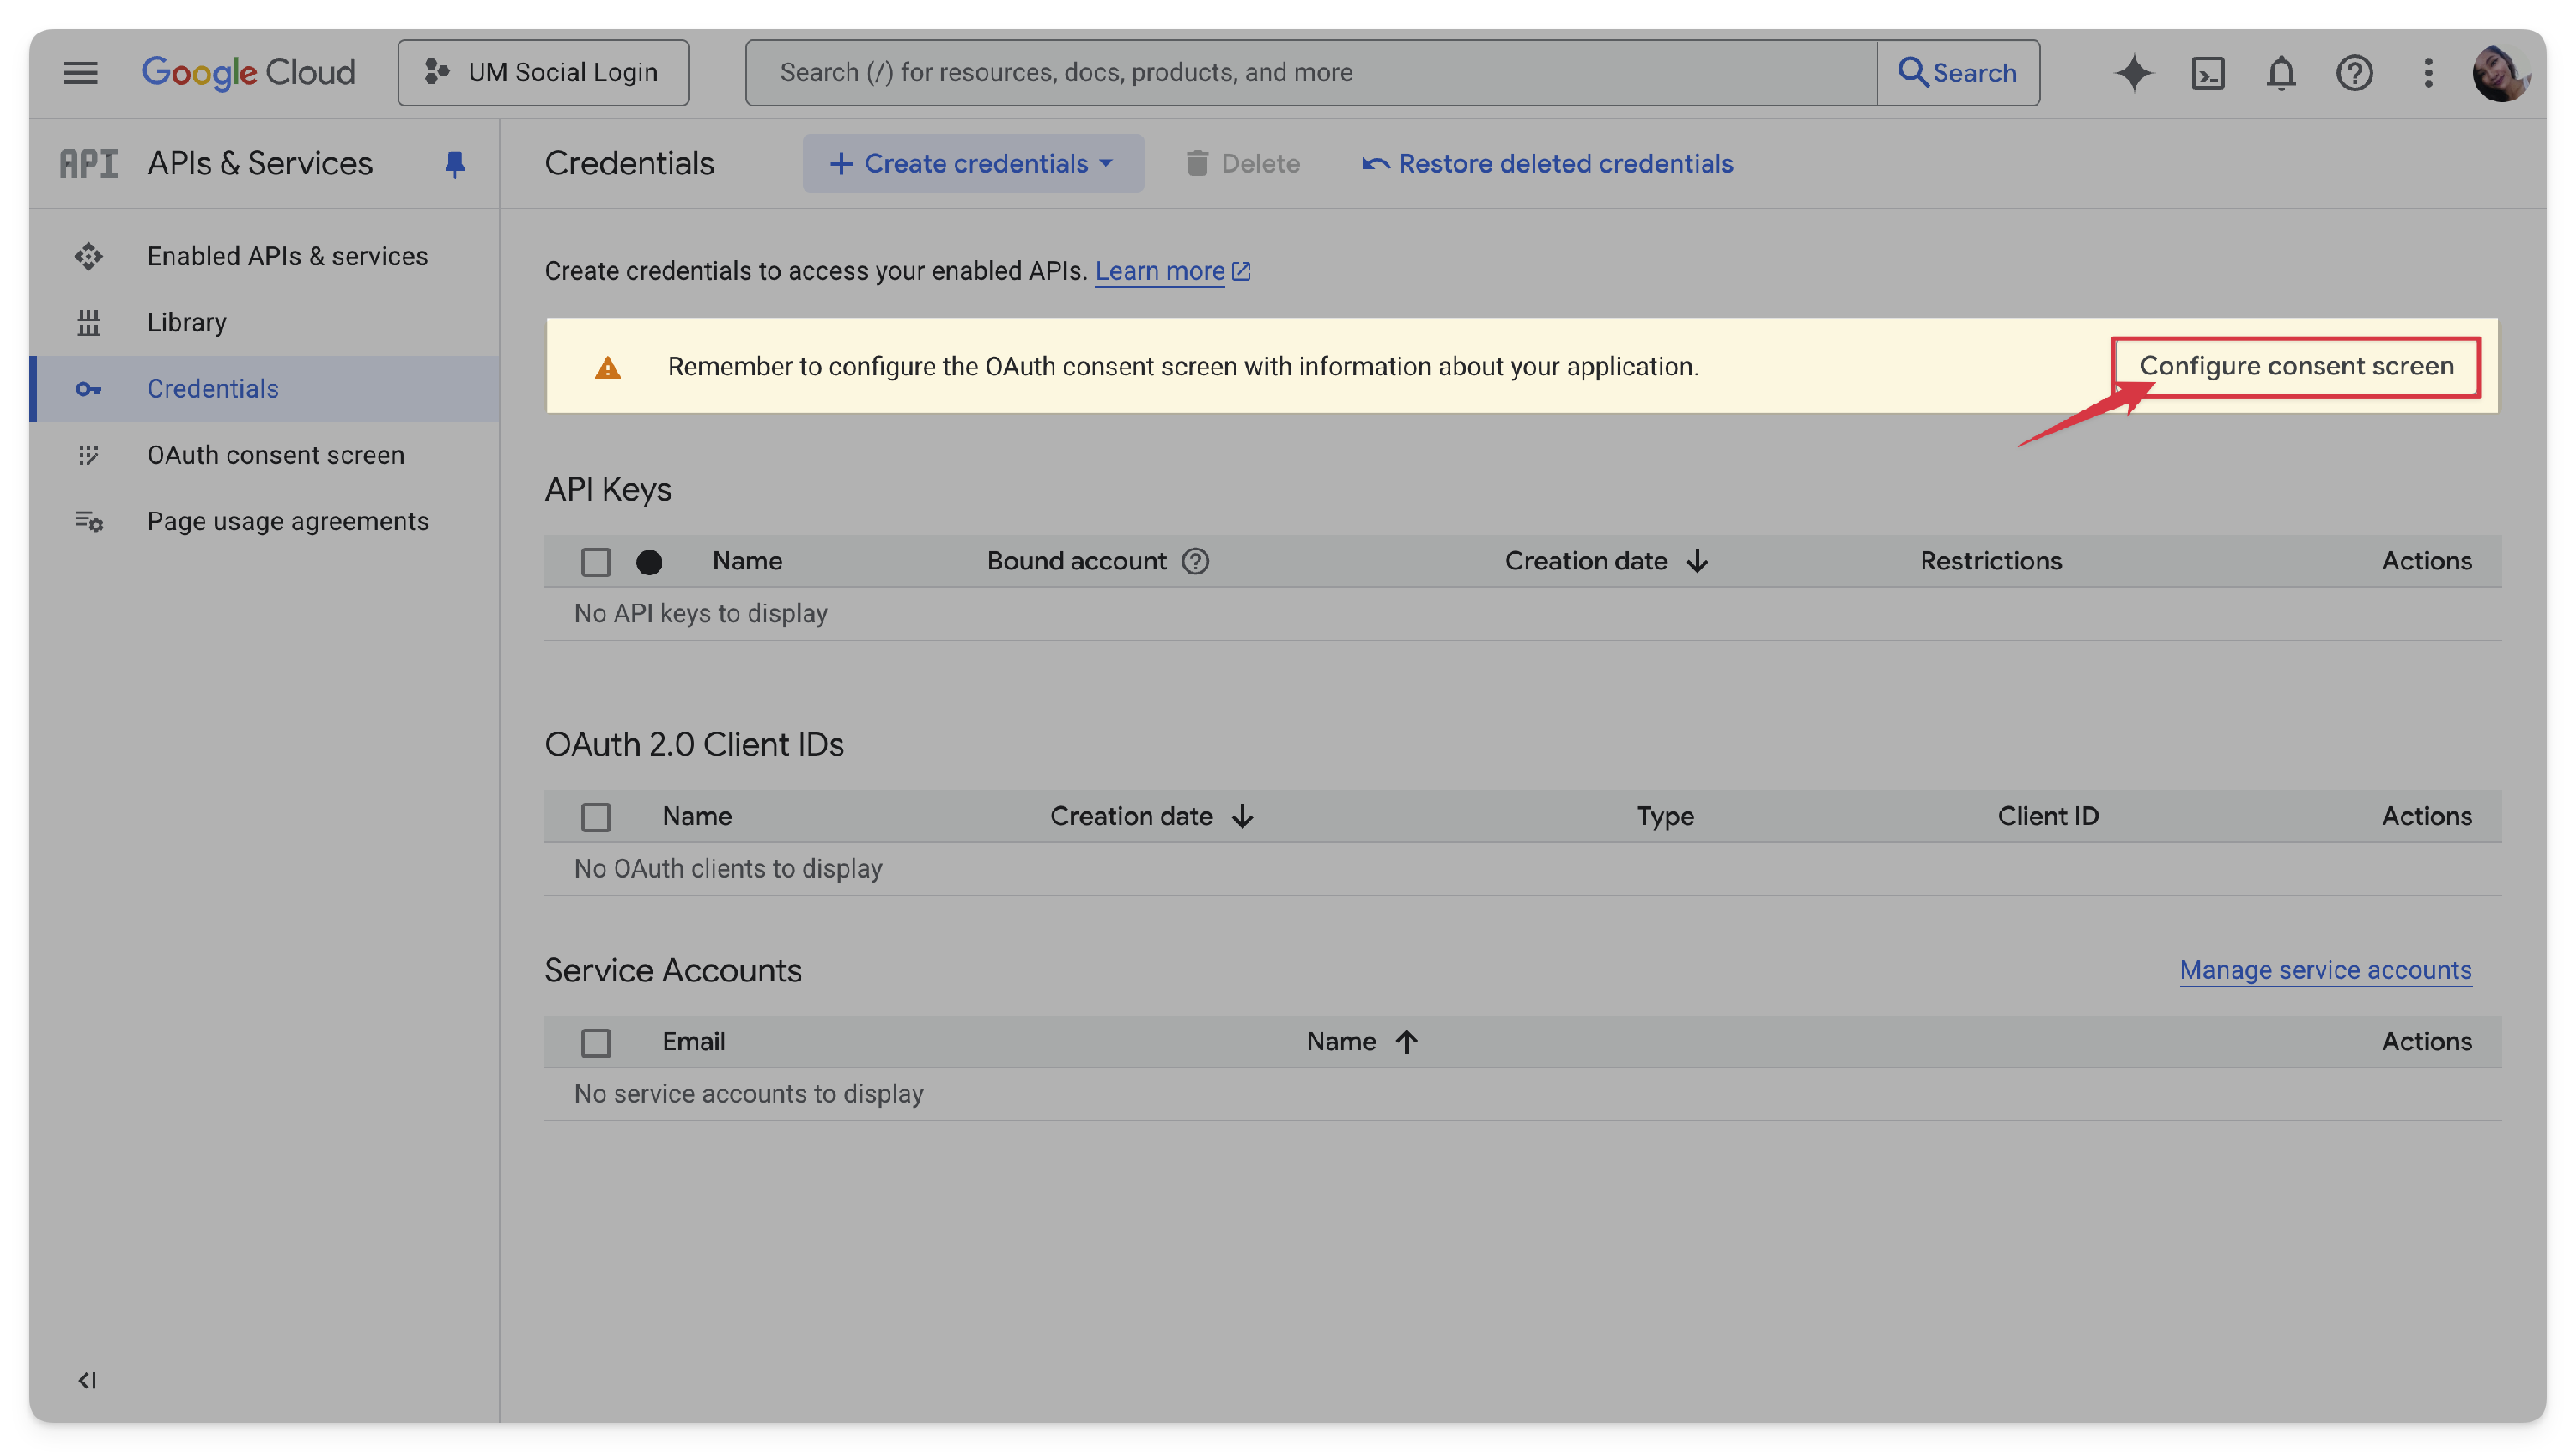Click Configure consent screen button
Viewport: 2576px width, 1452px height.
click(2295, 366)
